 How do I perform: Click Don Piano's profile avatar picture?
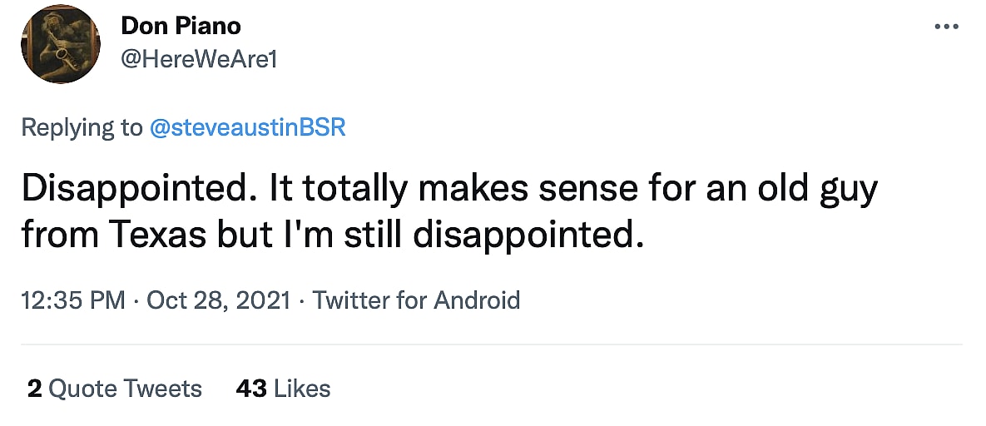coord(61,44)
